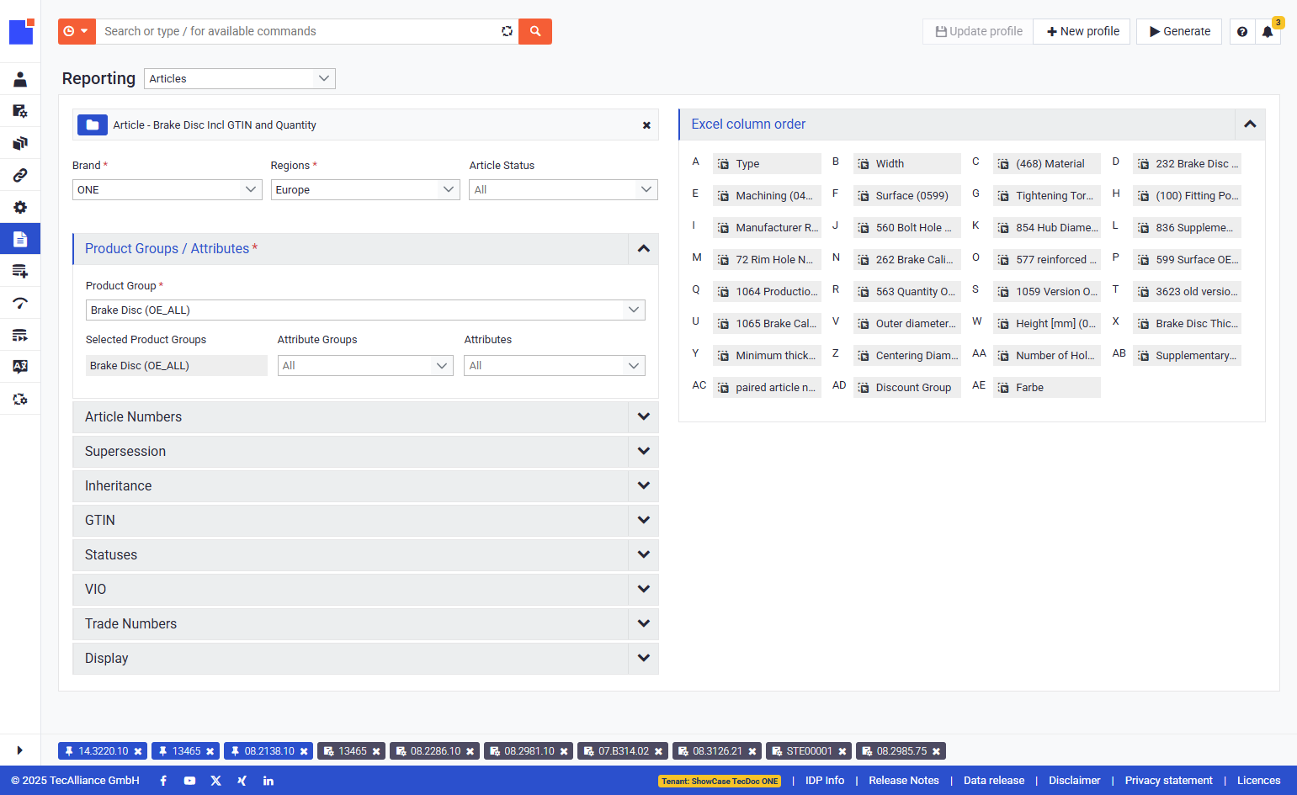The width and height of the screenshot is (1297, 795).
Task: Click the TecAlliance logo at top left
Action: 22,31
